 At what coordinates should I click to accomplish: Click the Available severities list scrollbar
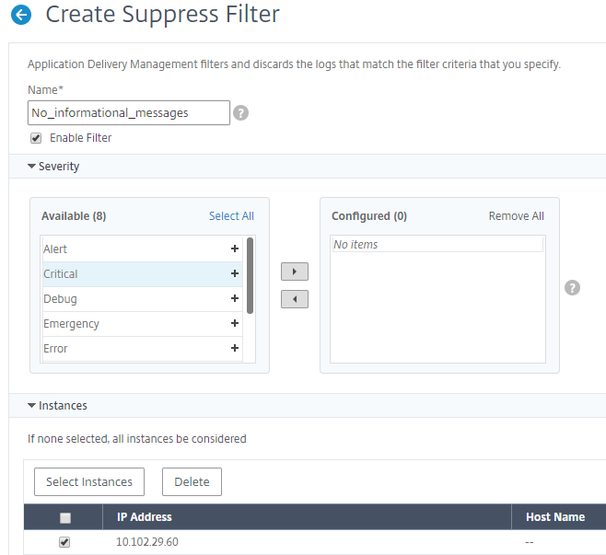pyautogui.click(x=251, y=275)
